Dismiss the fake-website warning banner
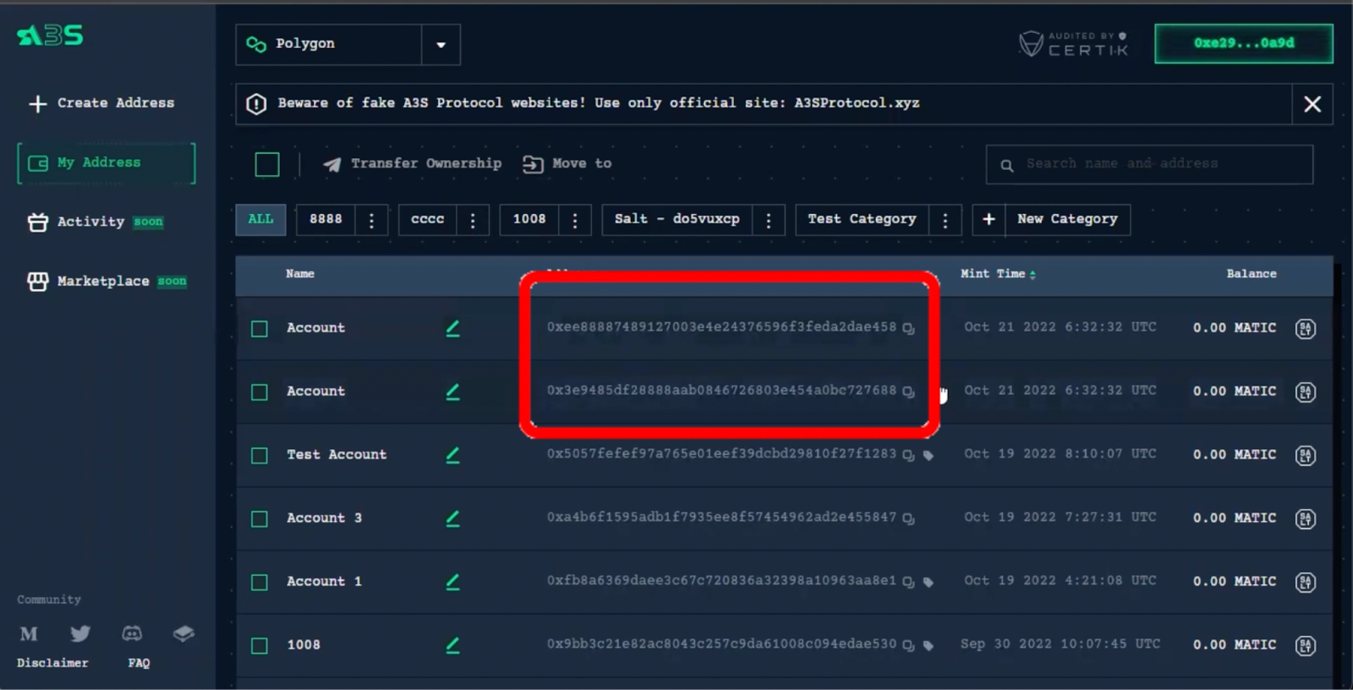 [x=1312, y=104]
